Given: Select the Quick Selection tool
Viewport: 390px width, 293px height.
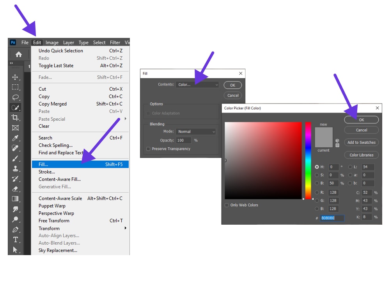Looking at the screenshot, I should (15, 108).
